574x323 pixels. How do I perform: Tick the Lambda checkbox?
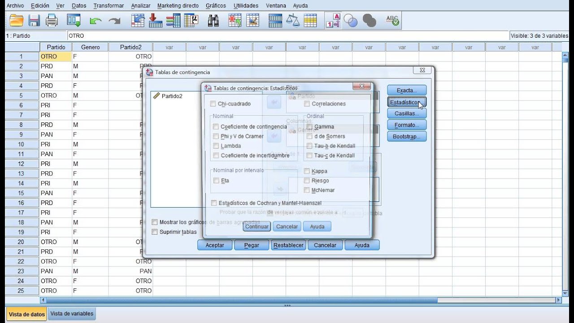click(216, 146)
